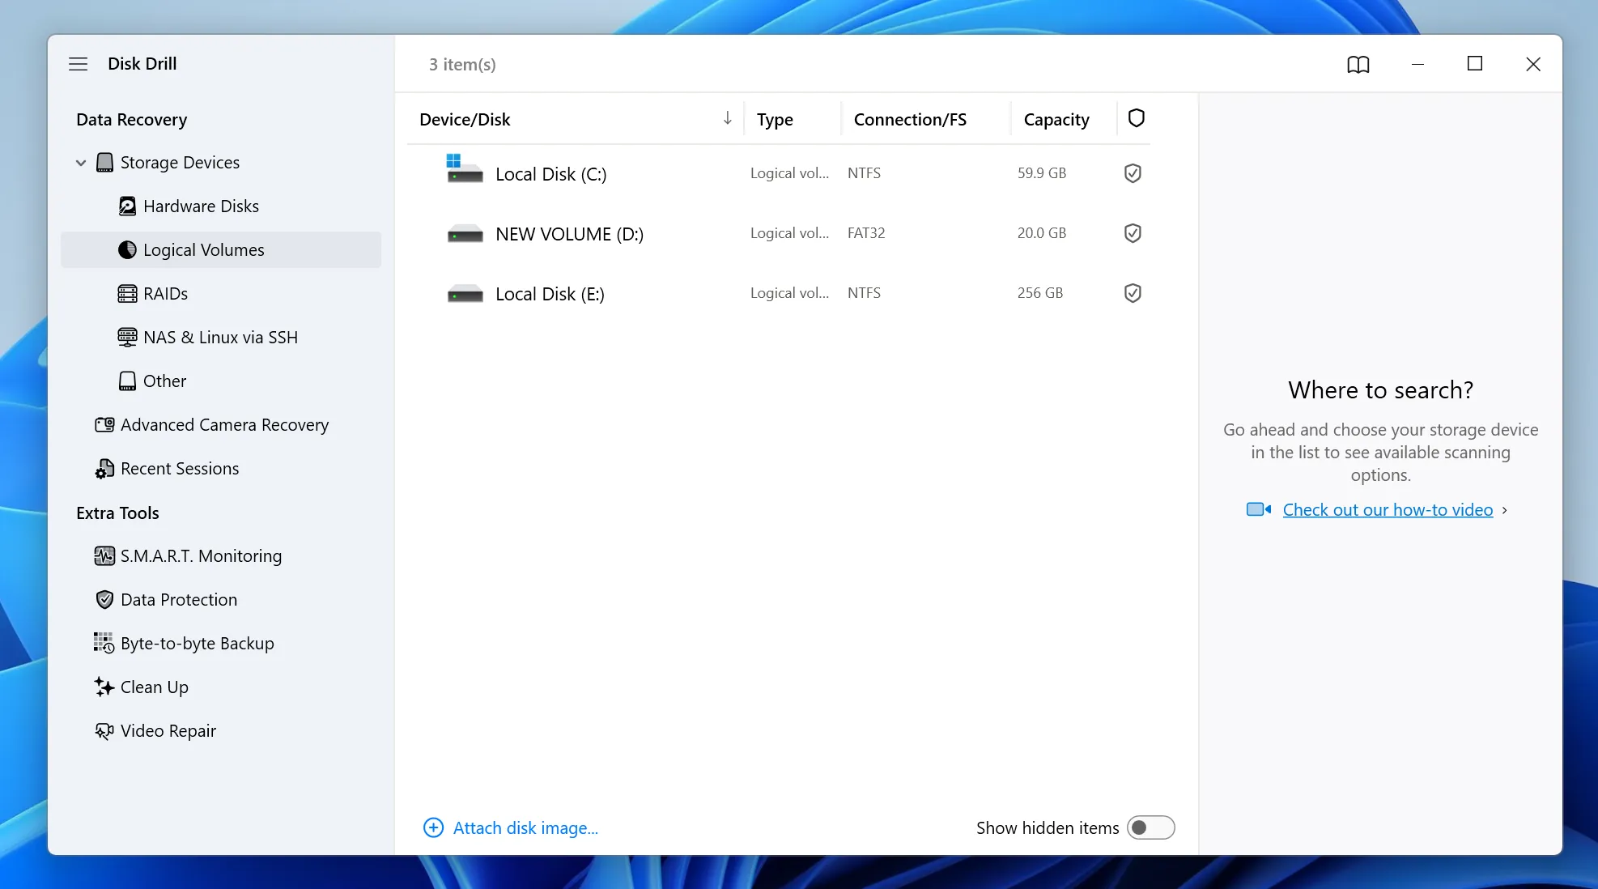
Task: Open the hamburger menu
Action: click(x=78, y=64)
